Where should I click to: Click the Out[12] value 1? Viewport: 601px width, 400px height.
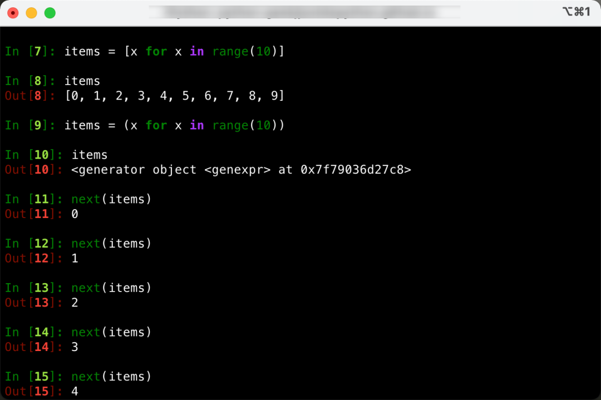[75, 259]
